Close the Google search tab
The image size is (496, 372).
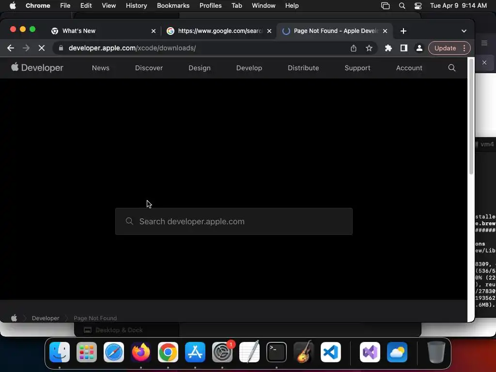pyautogui.click(x=269, y=31)
